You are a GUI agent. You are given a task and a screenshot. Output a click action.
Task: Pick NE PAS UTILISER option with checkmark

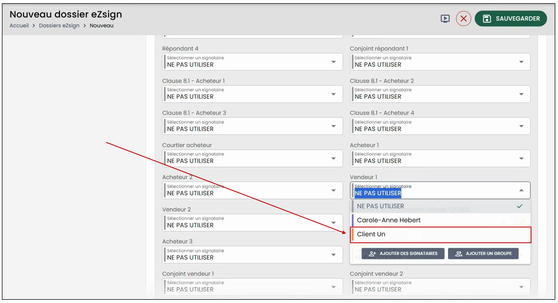pos(440,206)
